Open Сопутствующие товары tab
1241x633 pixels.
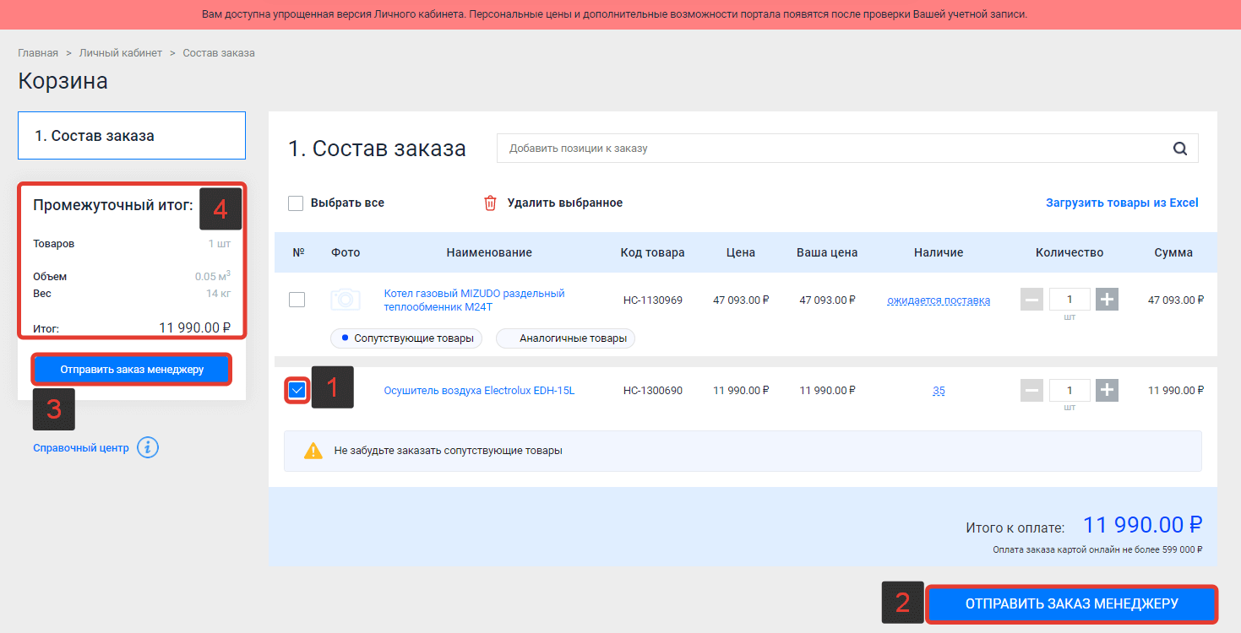tap(406, 338)
